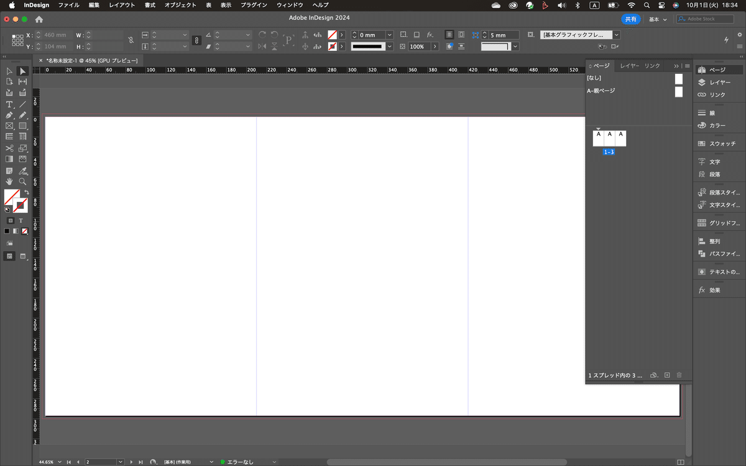Open the 整列 panel

coord(719,241)
